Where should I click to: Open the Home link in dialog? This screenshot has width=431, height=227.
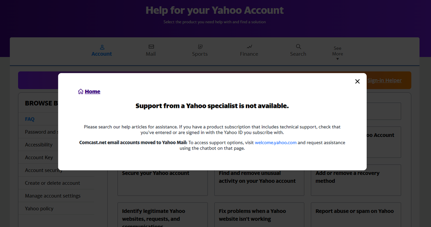coord(92,91)
